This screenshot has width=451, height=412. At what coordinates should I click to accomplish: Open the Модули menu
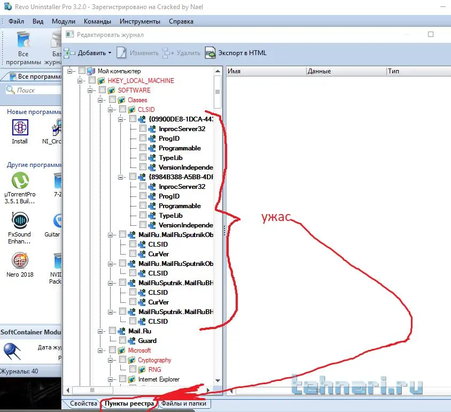63,21
